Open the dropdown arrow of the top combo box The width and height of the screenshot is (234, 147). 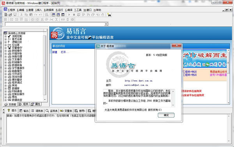point(106,24)
